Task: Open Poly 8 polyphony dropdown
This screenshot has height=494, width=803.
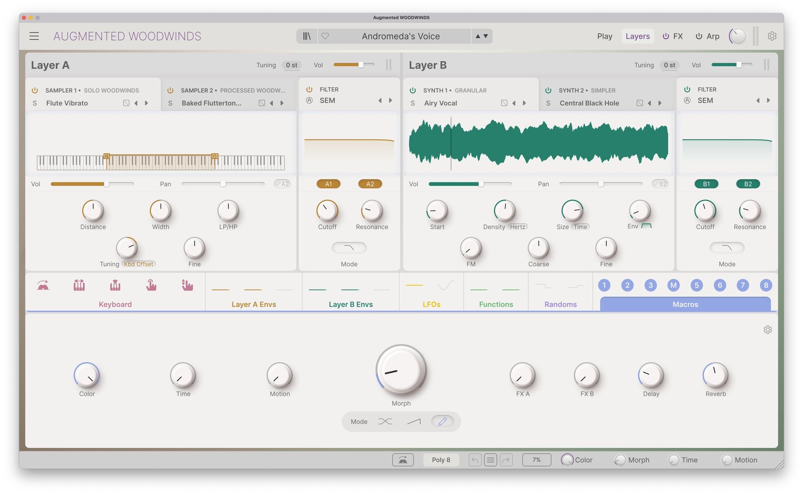Action: [441, 460]
